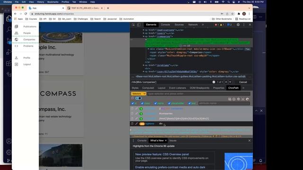
Task: Switch to the Sources tab
Action: coord(179,25)
